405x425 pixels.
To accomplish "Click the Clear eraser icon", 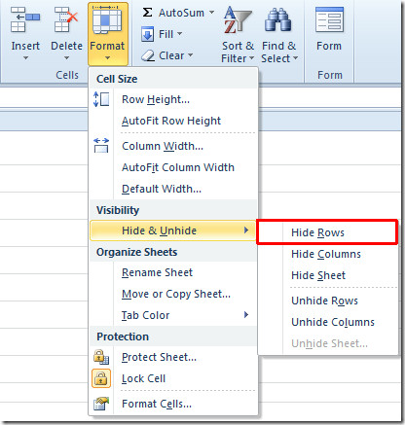I will click(148, 55).
